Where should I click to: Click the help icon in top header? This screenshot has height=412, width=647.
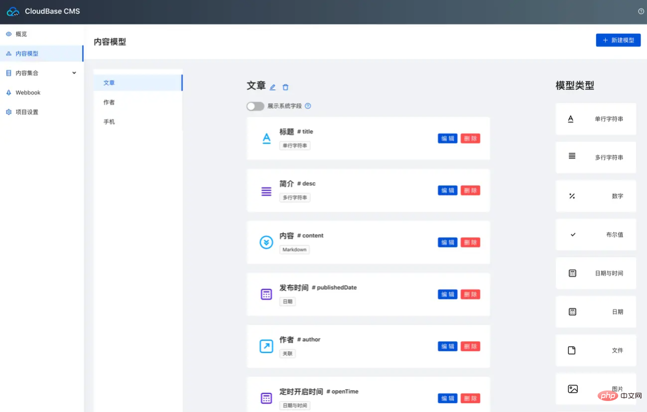641,11
